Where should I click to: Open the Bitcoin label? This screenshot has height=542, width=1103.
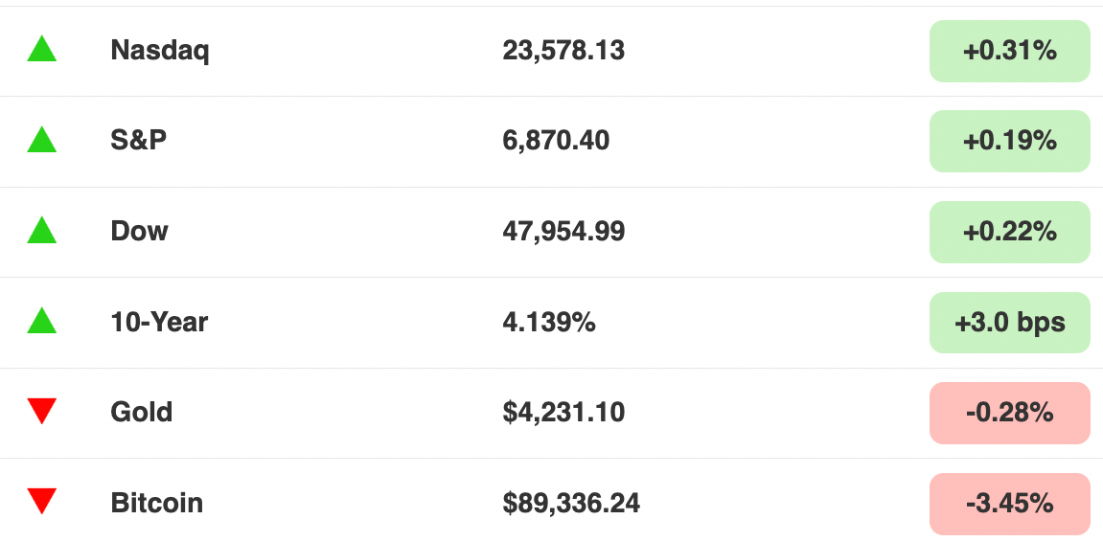157,503
